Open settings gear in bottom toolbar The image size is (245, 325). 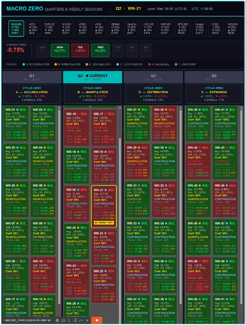point(58,320)
